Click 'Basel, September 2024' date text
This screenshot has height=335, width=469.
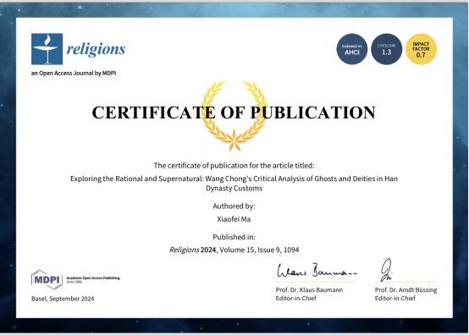pos(63,299)
